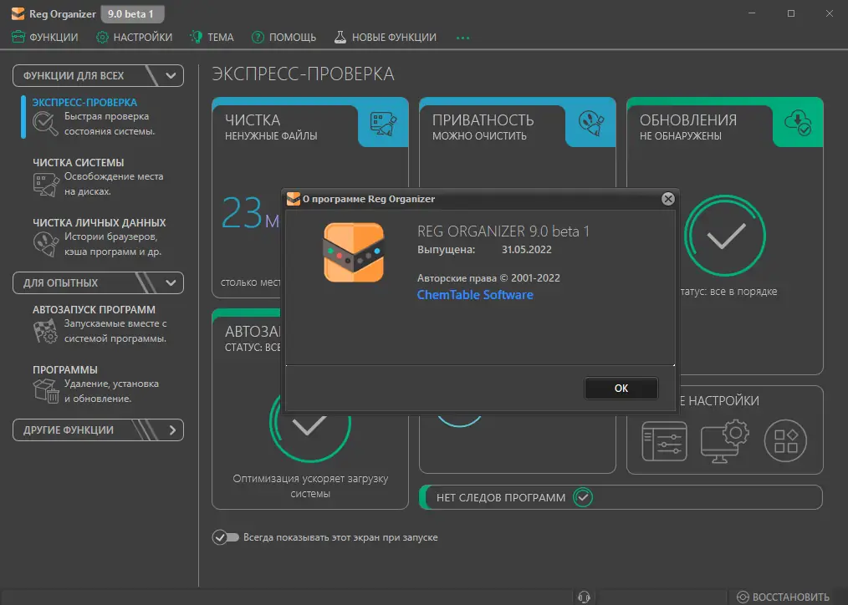Open the НОВЫЕ ФУНКЦИИ menu

(385, 38)
